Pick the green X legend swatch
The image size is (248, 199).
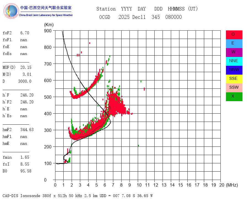[x=234, y=97]
